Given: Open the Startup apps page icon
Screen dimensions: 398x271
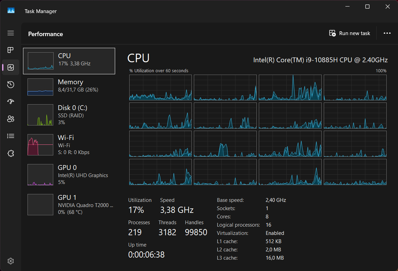Looking at the screenshot, I should (x=11, y=101).
